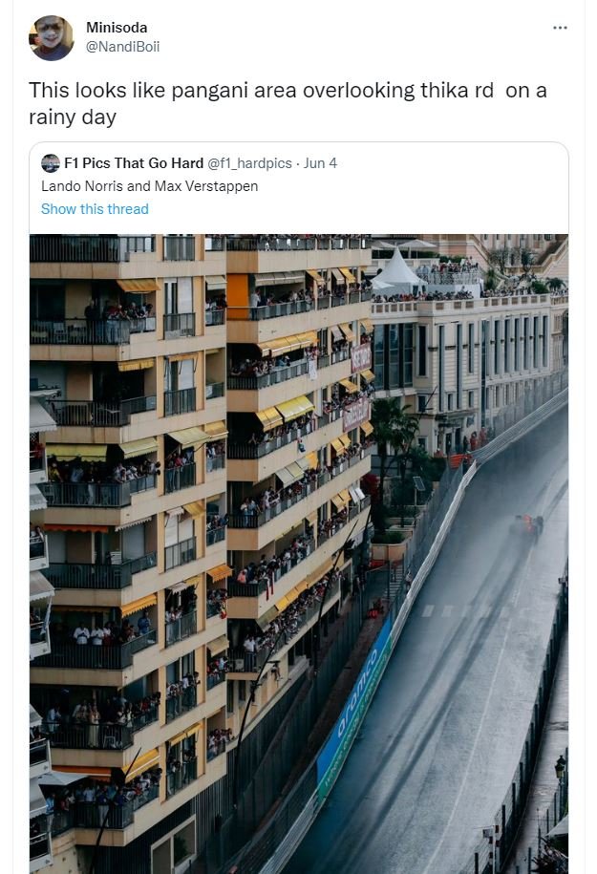
Task: Click the white tent in the photo
Action: [x=397, y=272]
